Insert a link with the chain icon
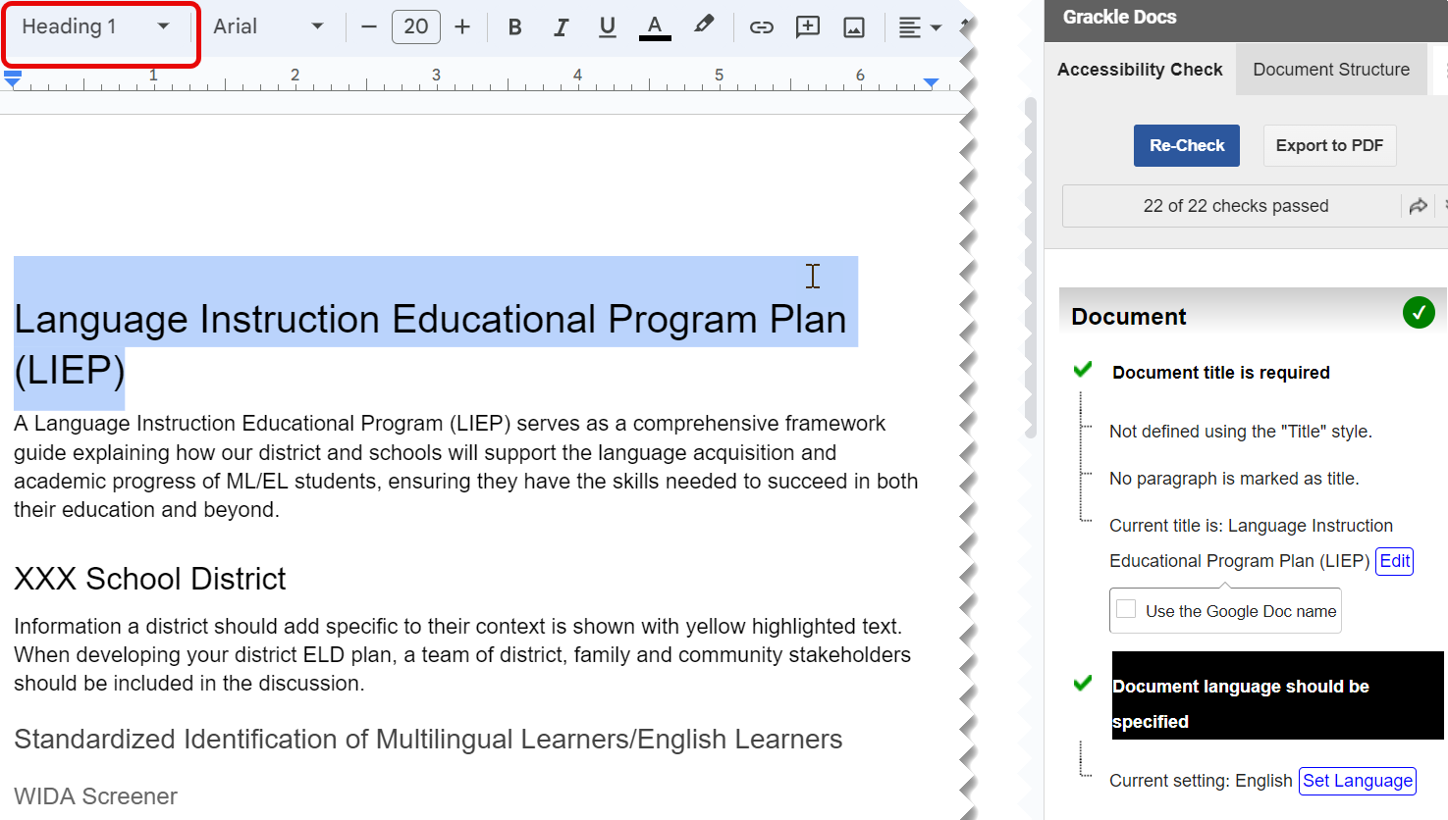Image resolution: width=1448 pixels, height=820 pixels. (762, 27)
